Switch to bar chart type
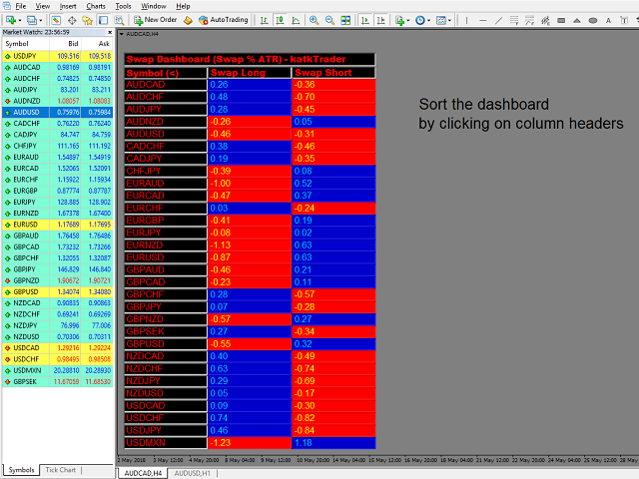The image size is (639, 479). coord(264,20)
